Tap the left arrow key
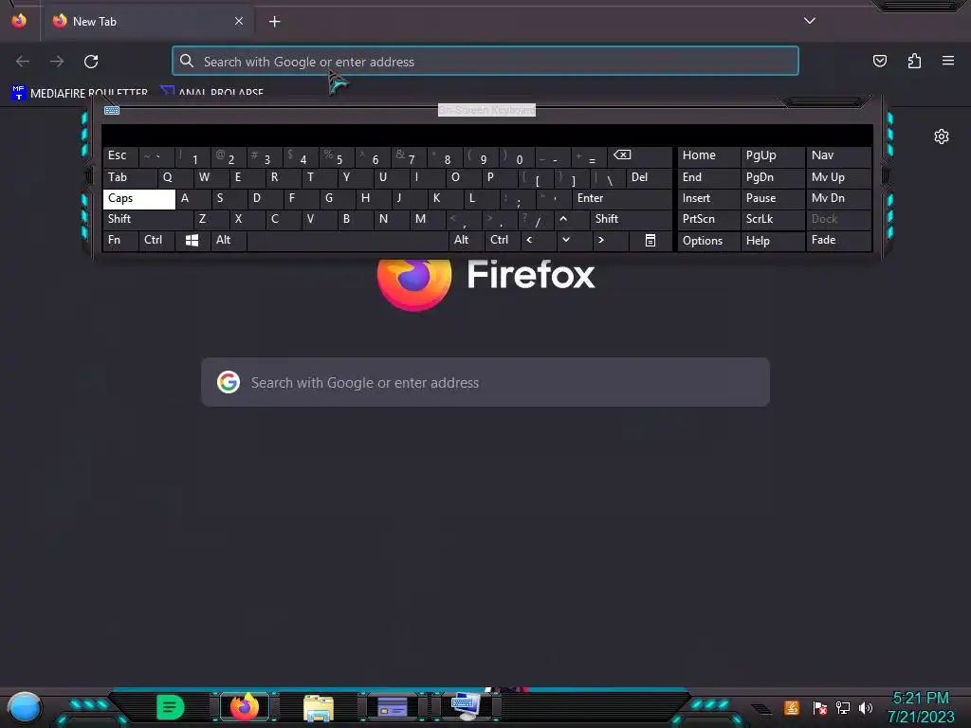 [x=539, y=240]
